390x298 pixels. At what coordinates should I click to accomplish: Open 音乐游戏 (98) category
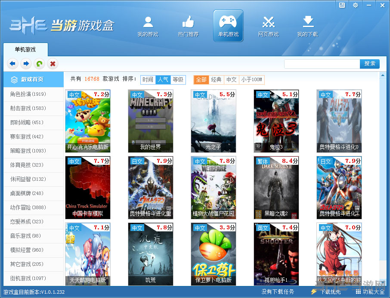[34, 235]
